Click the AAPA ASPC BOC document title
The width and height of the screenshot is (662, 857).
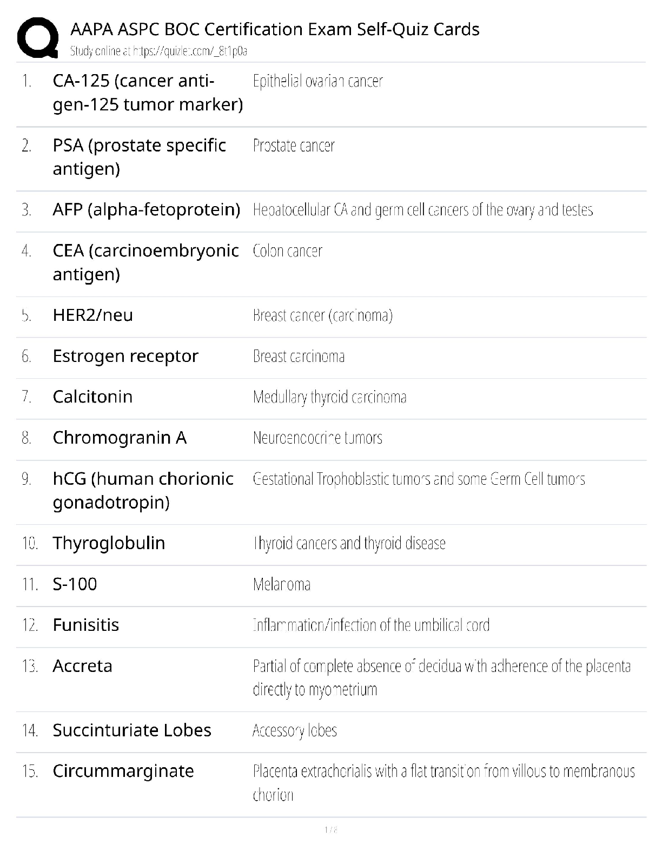[275, 29]
